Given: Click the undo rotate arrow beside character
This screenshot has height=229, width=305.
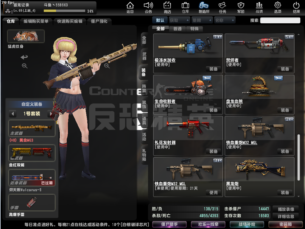Looking at the screenshot, I should click(x=24, y=57).
